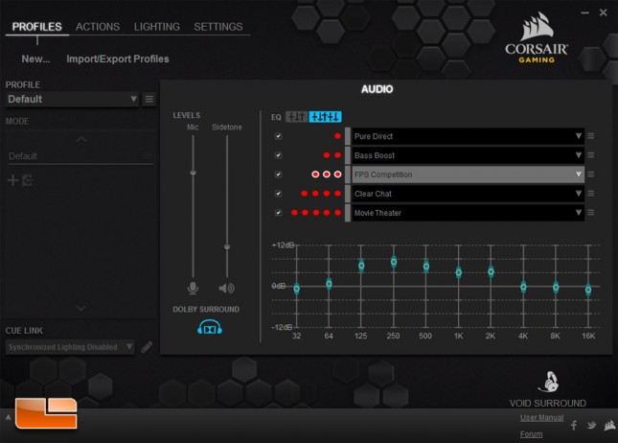
Task: Uncheck the Bass Boost preset checkbox
Action: click(x=278, y=155)
